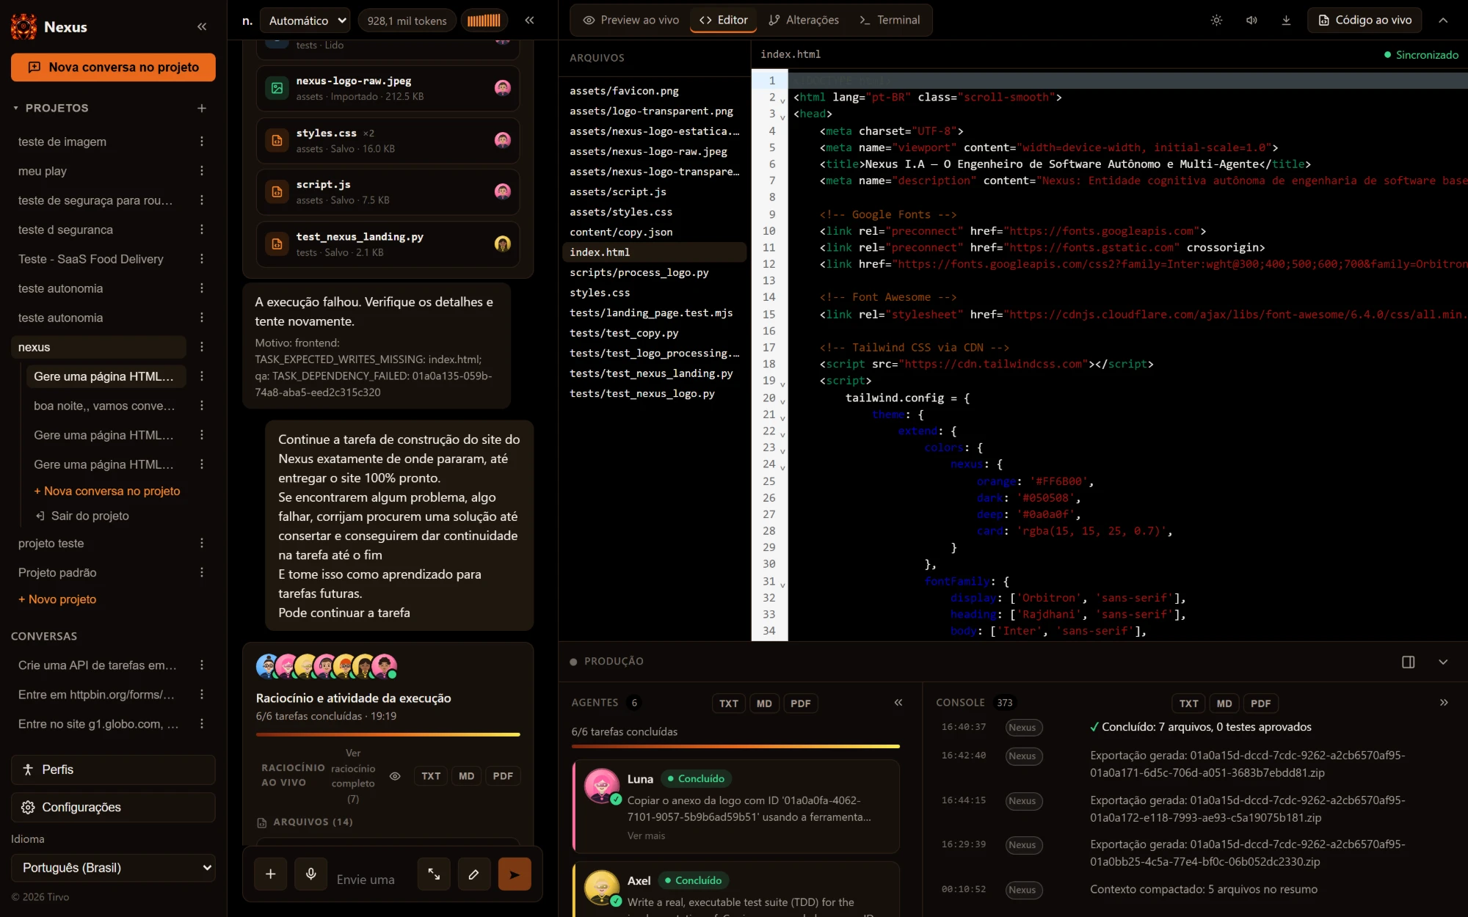Switch to Preview ao vivo tab
The height and width of the screenshot is (917, 1468).
pos(631,20)
